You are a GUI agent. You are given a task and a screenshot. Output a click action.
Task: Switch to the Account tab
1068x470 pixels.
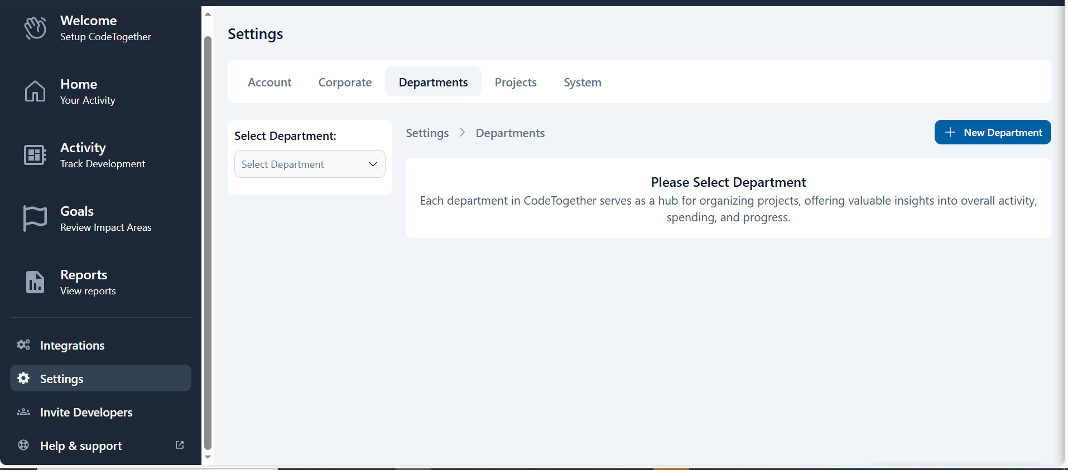click(x=270, y=82)
